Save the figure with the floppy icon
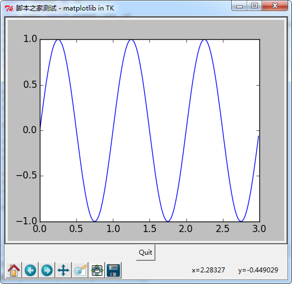The width and height of the screenshot is (292, 284). [113, 270]
